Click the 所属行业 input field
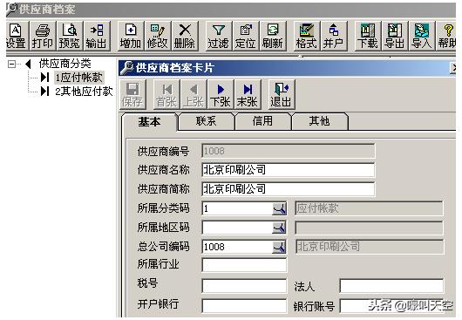Image resolution: width=462 pixels, height=320 pixels. 244,265
